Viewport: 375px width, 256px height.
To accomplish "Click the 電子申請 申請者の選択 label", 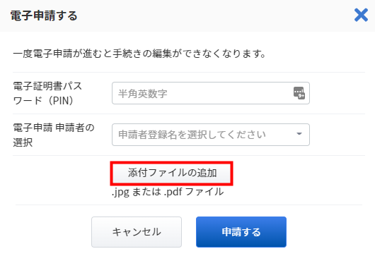I will (54, 135).
